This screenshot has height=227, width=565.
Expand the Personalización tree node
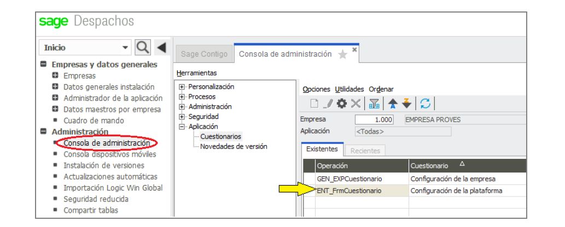click(182, 87)
